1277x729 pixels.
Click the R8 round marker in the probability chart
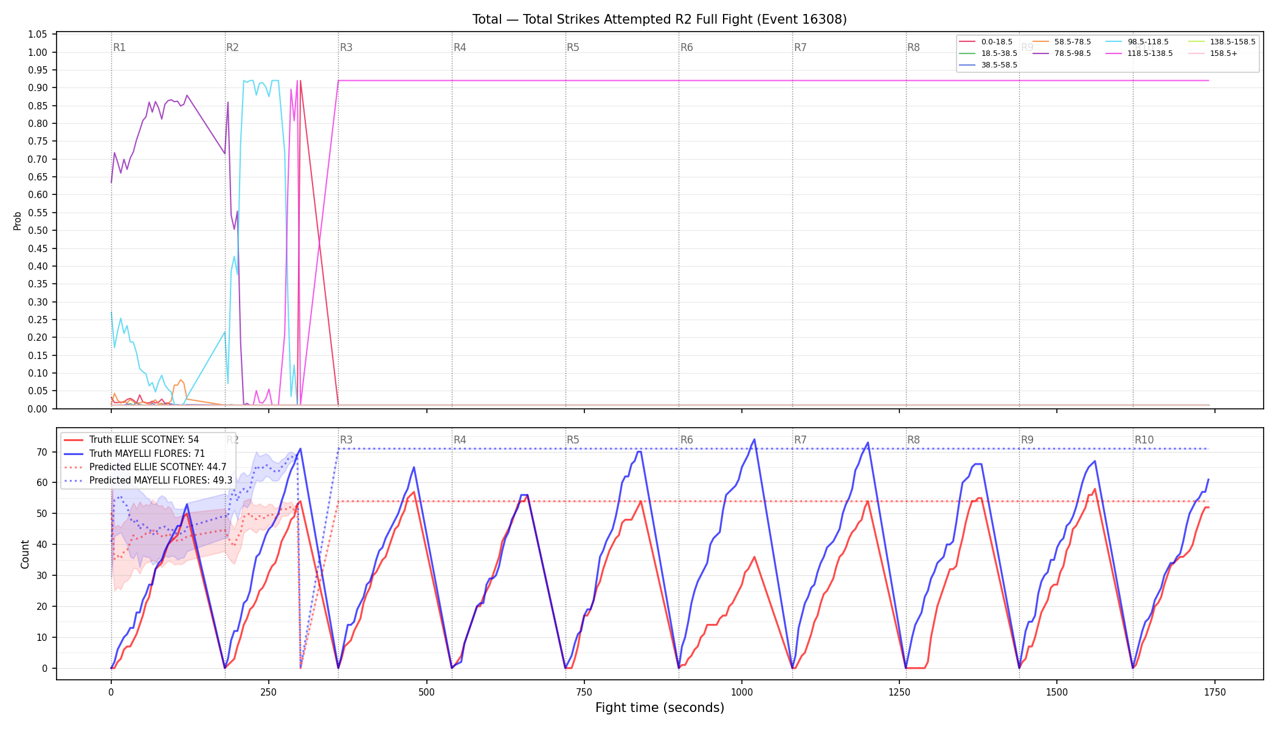tap(914, 47)
